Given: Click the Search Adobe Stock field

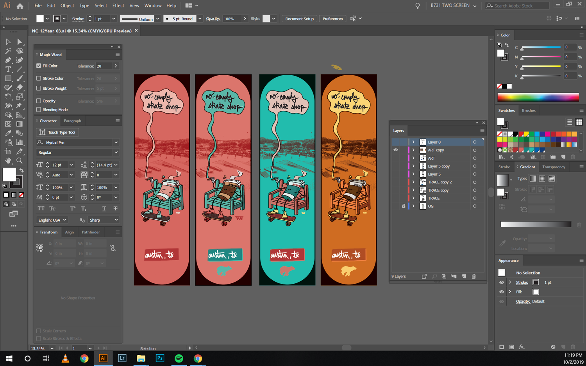Looking at the screenshot, I should coord(518,6).
